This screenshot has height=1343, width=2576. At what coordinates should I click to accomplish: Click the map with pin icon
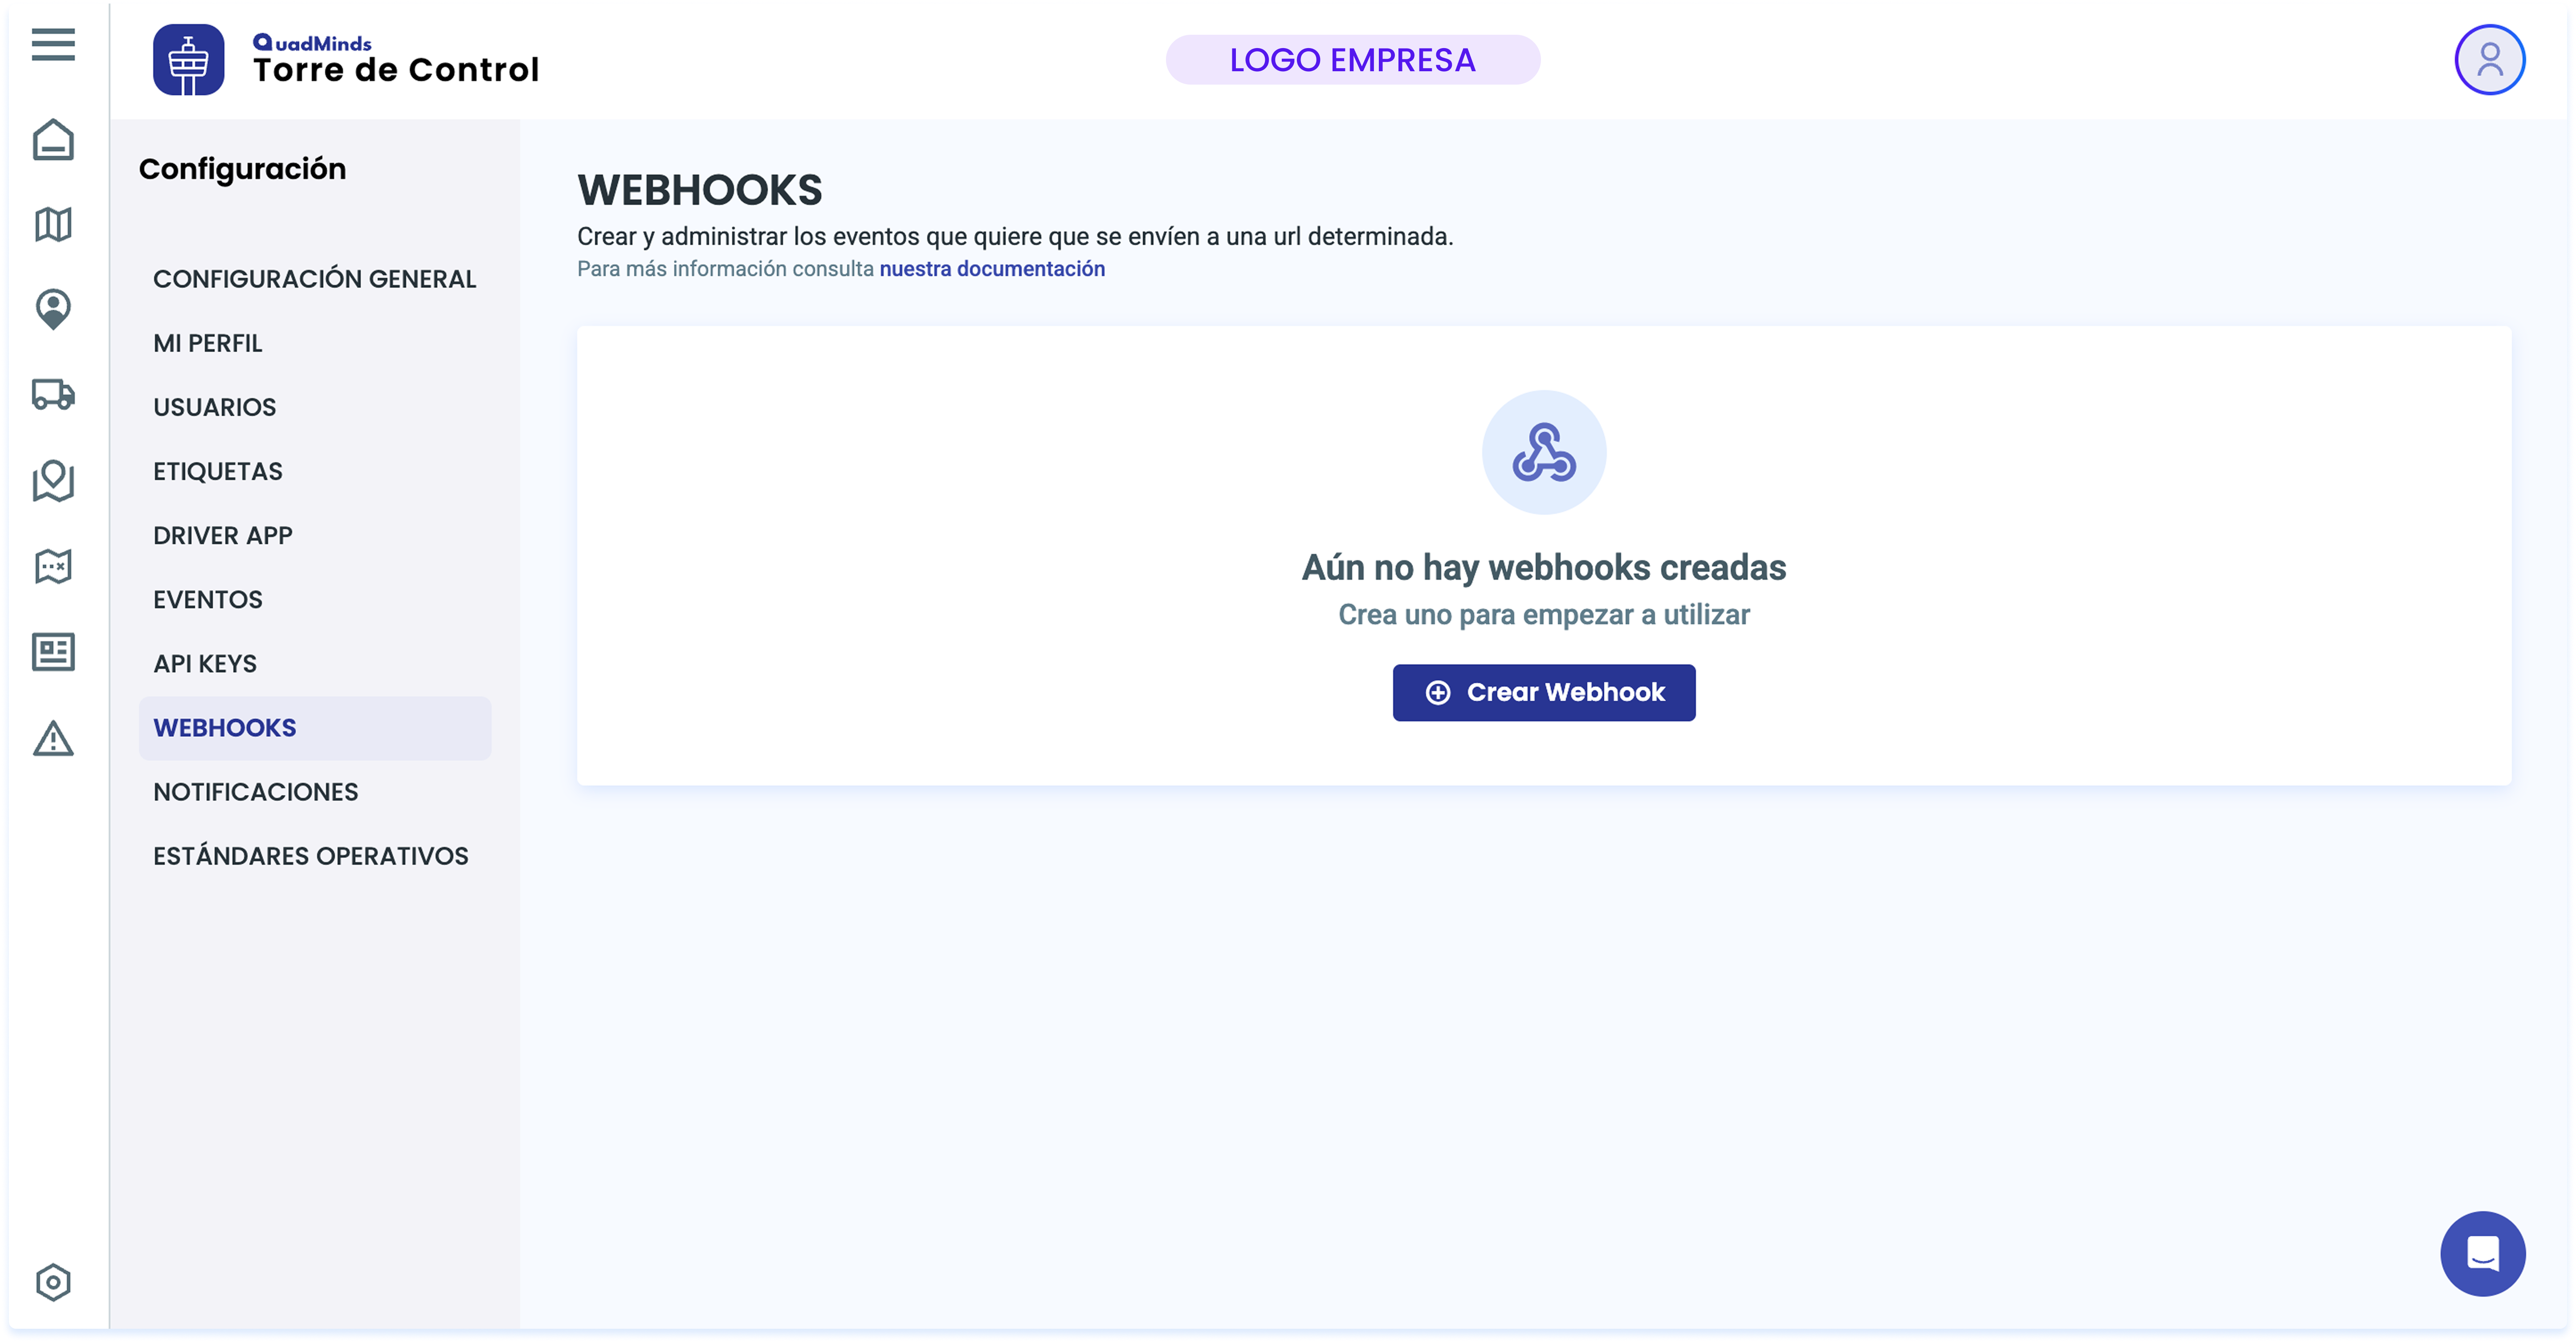53,480
